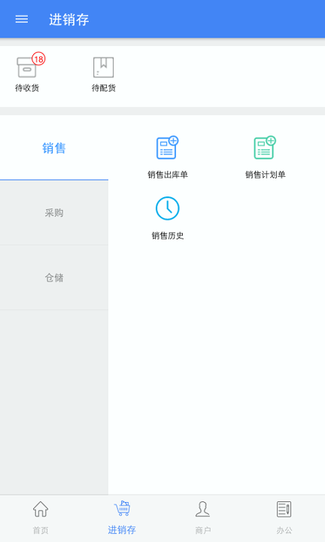This screenshot has width=325, height=542.
Task: Open the 办公 office tab
Action: [x=284, y=518]
